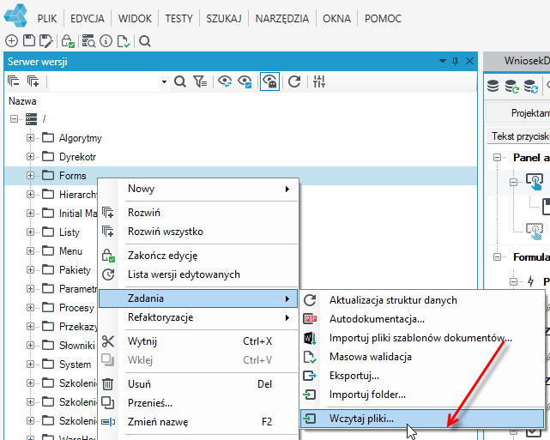This screenshot has height=440, width=550.
Task: Click the filter funnel icon in Serwer wersji toolbar
Action: [x=200, y=81]
